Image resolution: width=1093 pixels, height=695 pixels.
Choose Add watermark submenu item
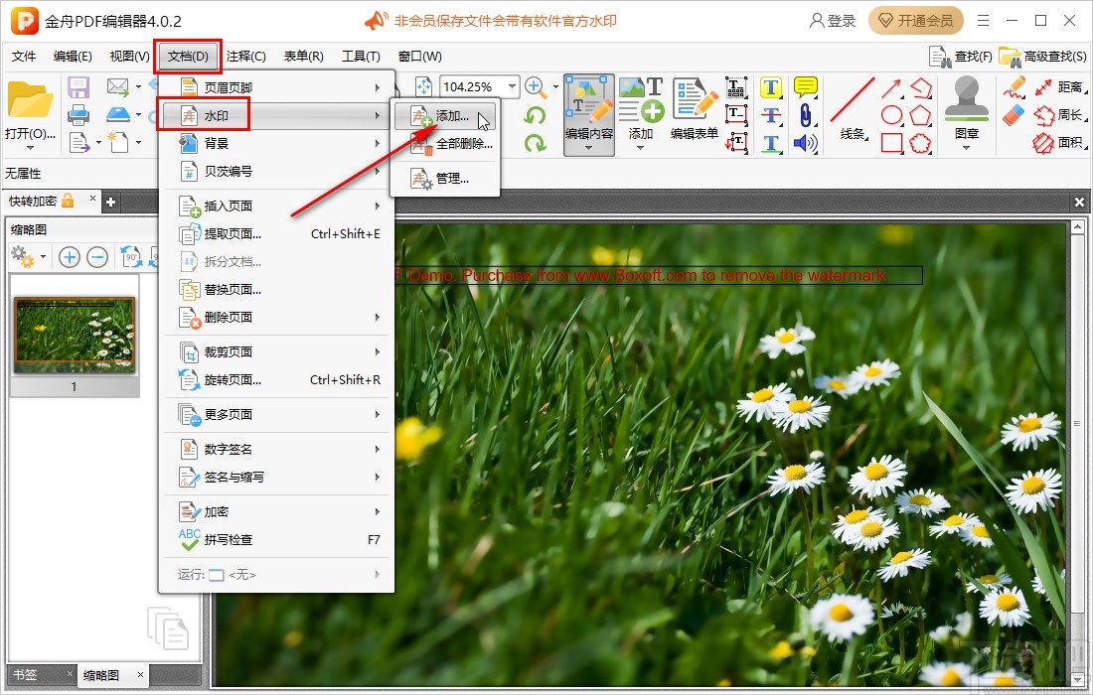click(x=445, y=116)
